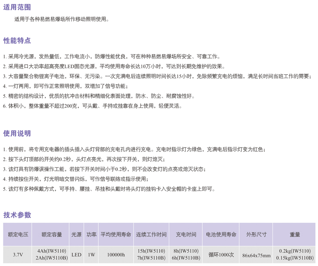Select the 平均使用寿命 column header
The image size is (318, 266).
[x=115, y=235]
